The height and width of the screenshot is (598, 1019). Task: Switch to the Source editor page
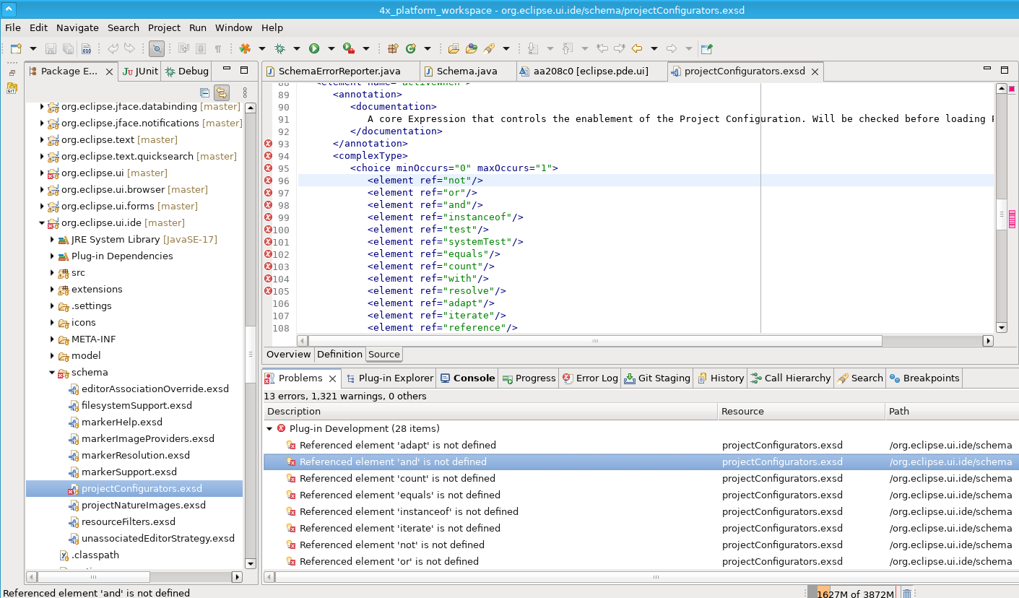383,354
